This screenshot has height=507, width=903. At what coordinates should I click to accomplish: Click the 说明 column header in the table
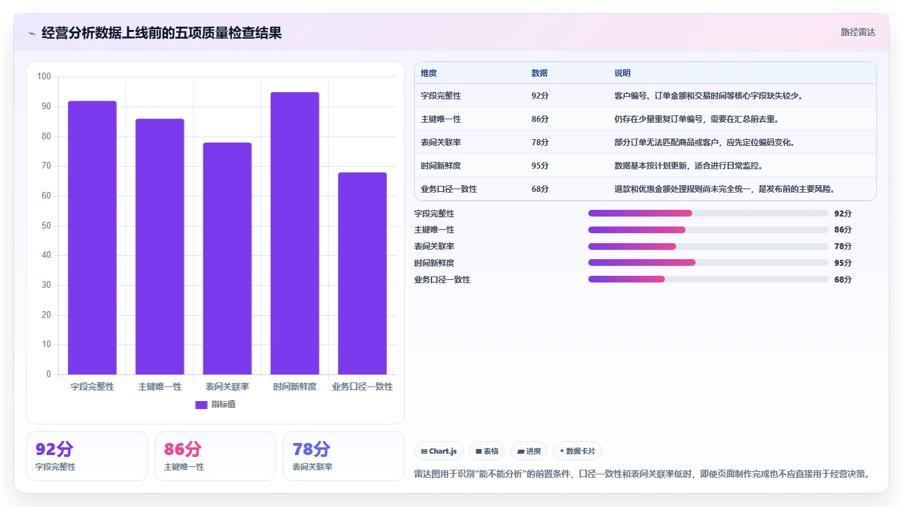point(622,73)
